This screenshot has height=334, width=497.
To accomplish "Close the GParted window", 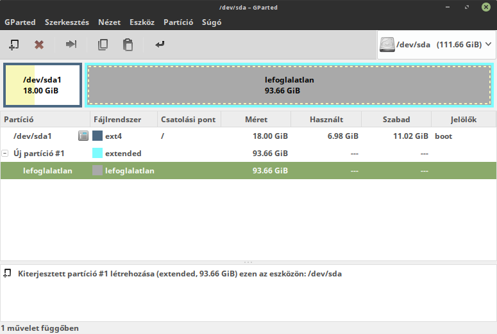I will (x=486, y=7).
